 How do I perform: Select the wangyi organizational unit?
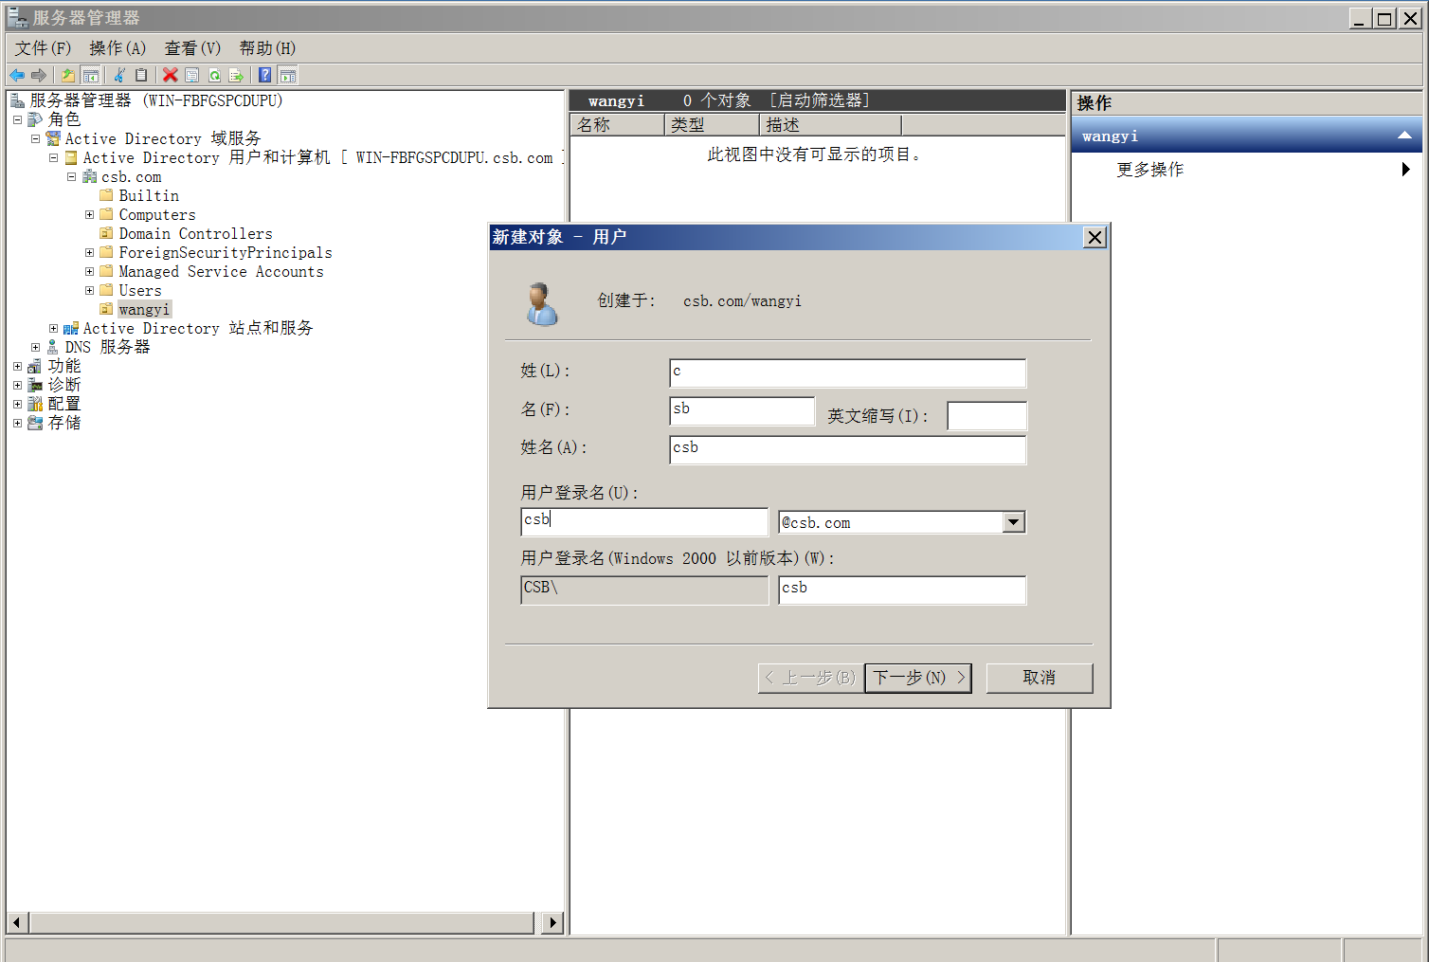[x=144, y=309]
